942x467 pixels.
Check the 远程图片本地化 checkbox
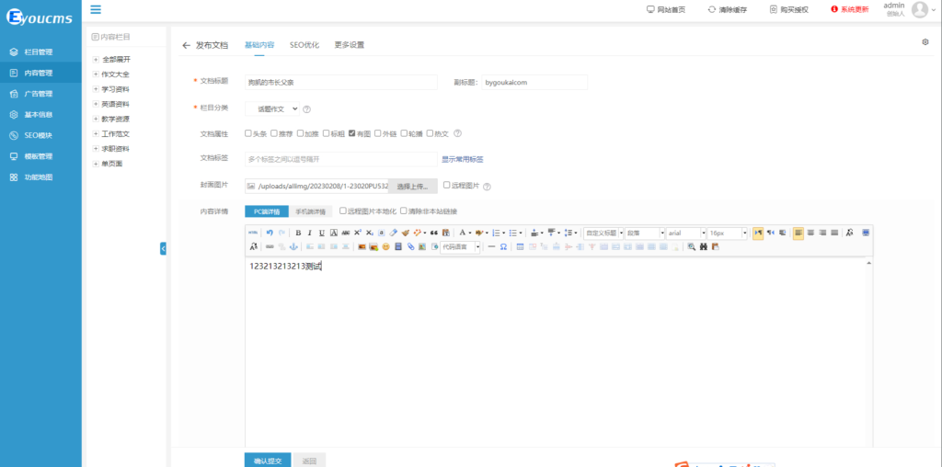[x=343, y=211]
